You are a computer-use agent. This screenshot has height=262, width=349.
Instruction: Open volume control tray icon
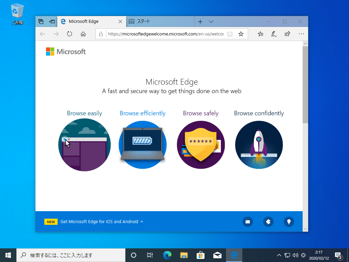pyautogui.click(x=295, y=255)
